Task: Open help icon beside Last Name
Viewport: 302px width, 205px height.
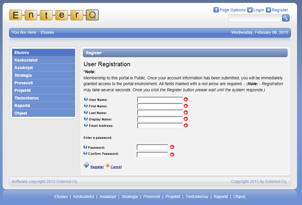Action: click(x=86, y=112)
